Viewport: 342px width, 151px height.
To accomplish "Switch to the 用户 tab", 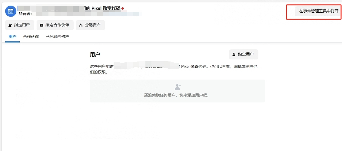I will (12, 37).
